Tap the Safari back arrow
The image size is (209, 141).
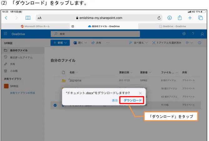point(6,18)
